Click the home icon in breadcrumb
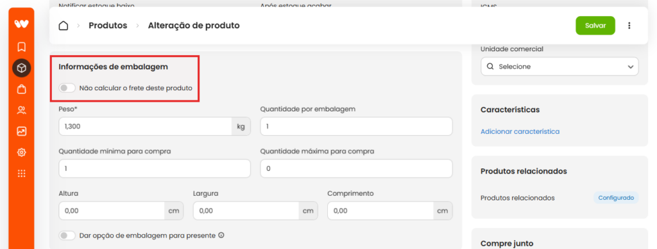The width and height of the screenshot is (657, 249). pyautogui.click(x=64, y=26)
